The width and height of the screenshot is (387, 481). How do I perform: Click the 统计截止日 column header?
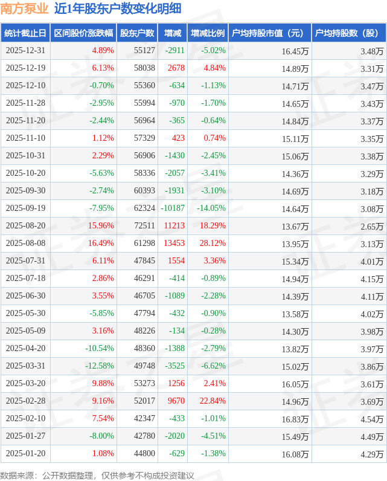click(x=25, y=34)
